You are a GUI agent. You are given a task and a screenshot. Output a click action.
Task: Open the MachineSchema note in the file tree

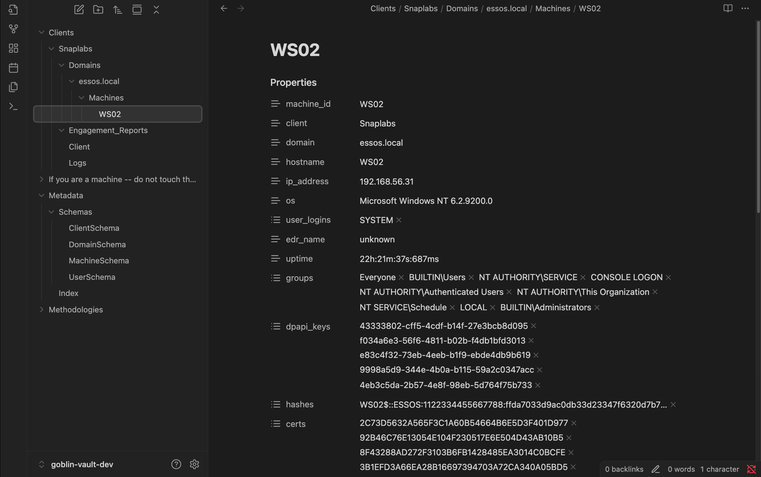click(x=99, y=261)
